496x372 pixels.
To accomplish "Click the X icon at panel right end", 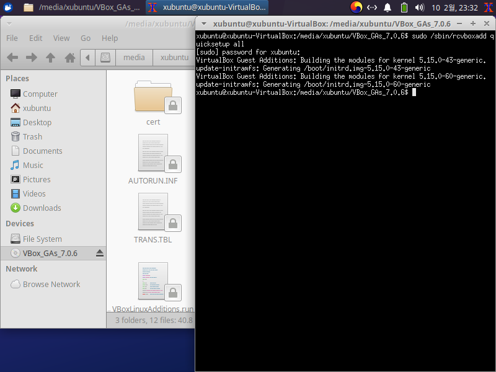I will coord(489,7).
